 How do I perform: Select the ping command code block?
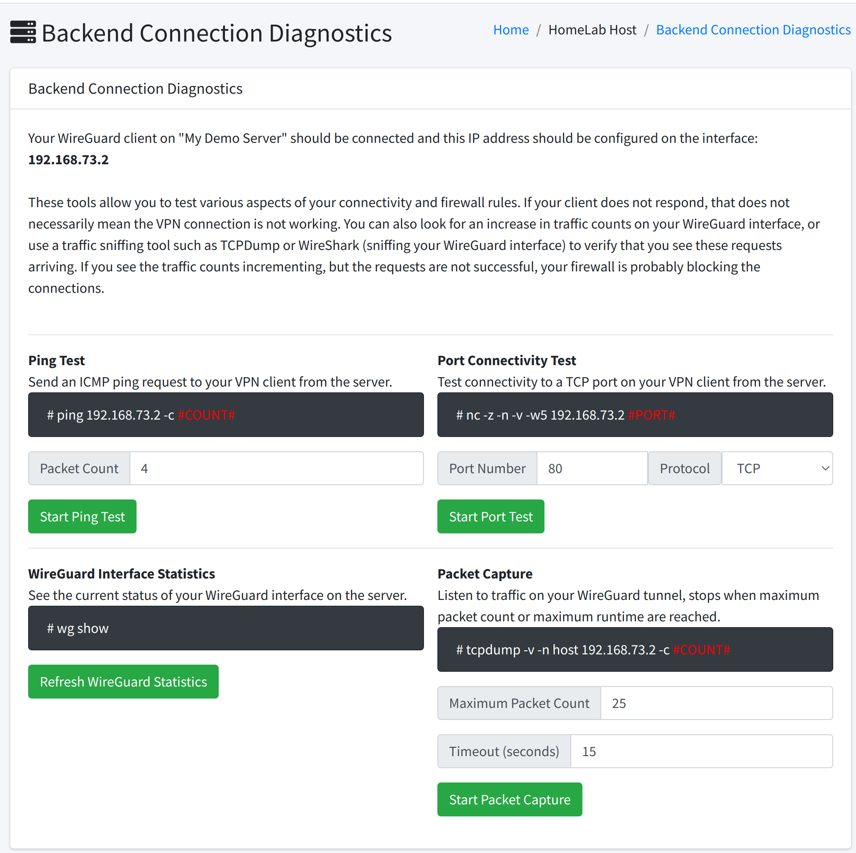(225, 414)
